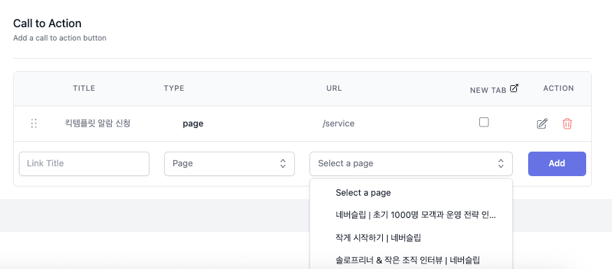Click the /service URL cell
This screenshot has height=269, width=612.
point(338,124)
